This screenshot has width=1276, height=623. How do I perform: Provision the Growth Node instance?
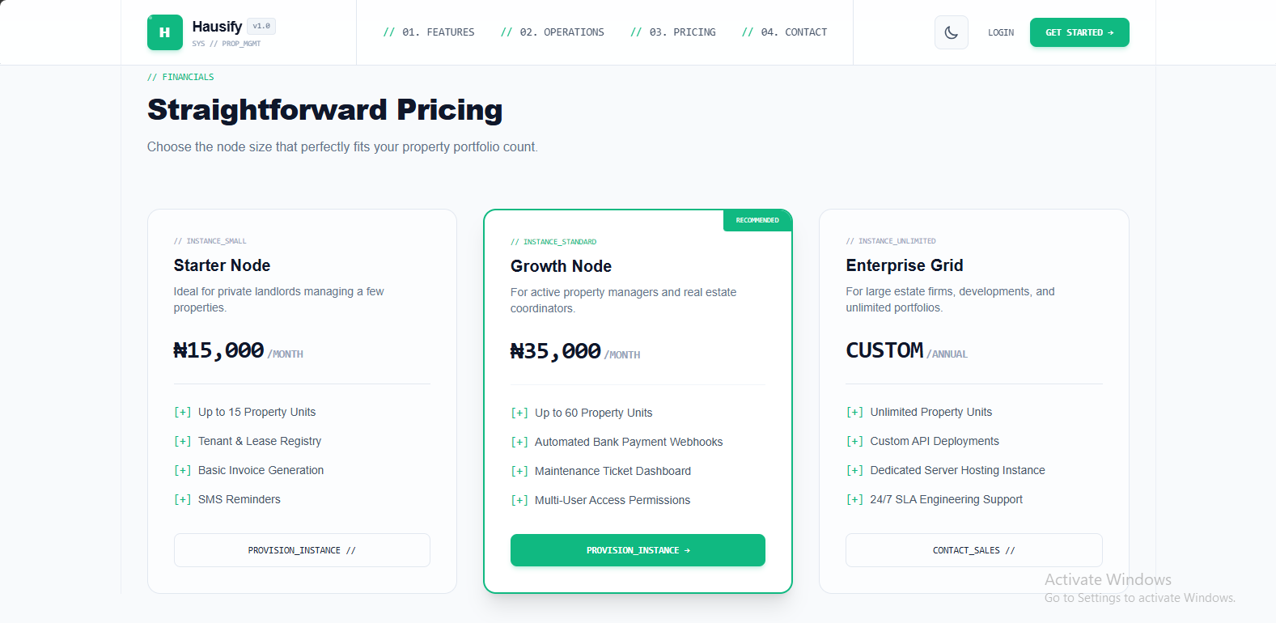tap(638, 550)
